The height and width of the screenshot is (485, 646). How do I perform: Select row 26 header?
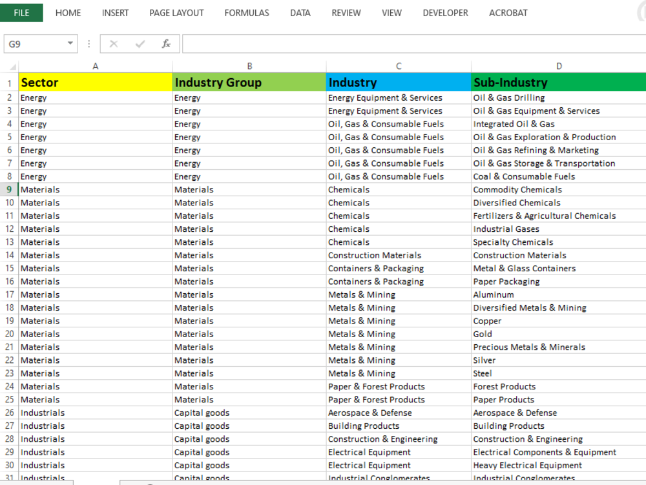coord(9,413)
